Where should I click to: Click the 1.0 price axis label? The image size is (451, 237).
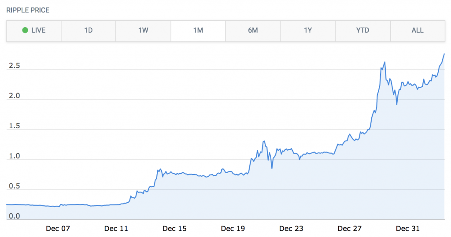click(15, 156)
